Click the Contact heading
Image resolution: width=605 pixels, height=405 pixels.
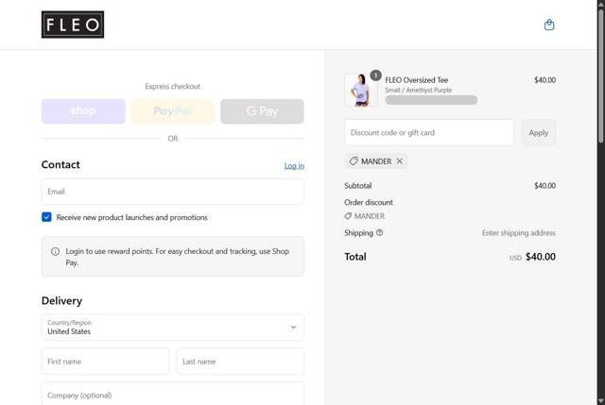60,164
